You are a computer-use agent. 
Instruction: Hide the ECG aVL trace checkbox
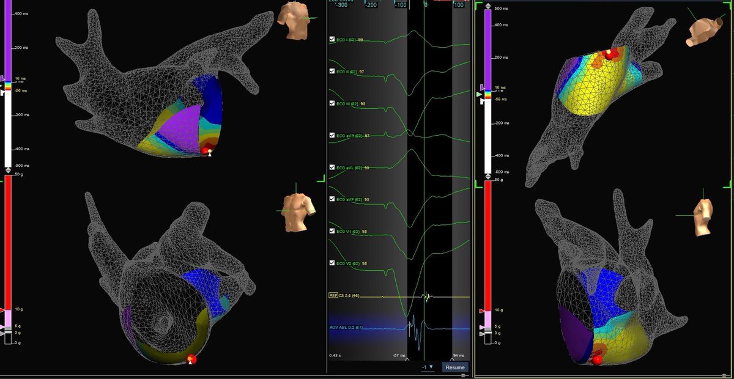click(332, 167)
